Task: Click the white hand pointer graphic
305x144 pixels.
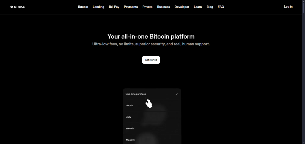Action: click(x=149, y=104)
